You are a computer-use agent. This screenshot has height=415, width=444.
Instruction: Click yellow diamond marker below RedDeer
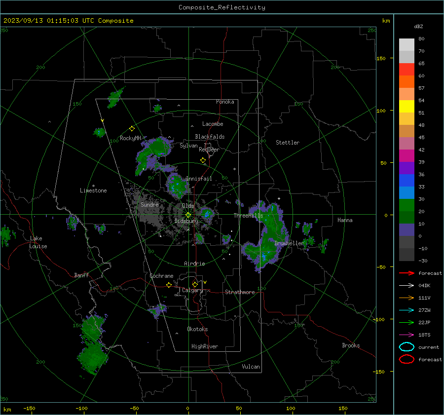(203, 160)
